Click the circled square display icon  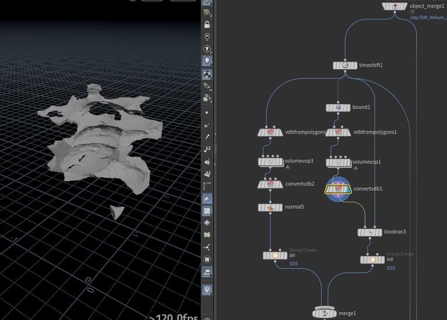click(x=207, y=259)
